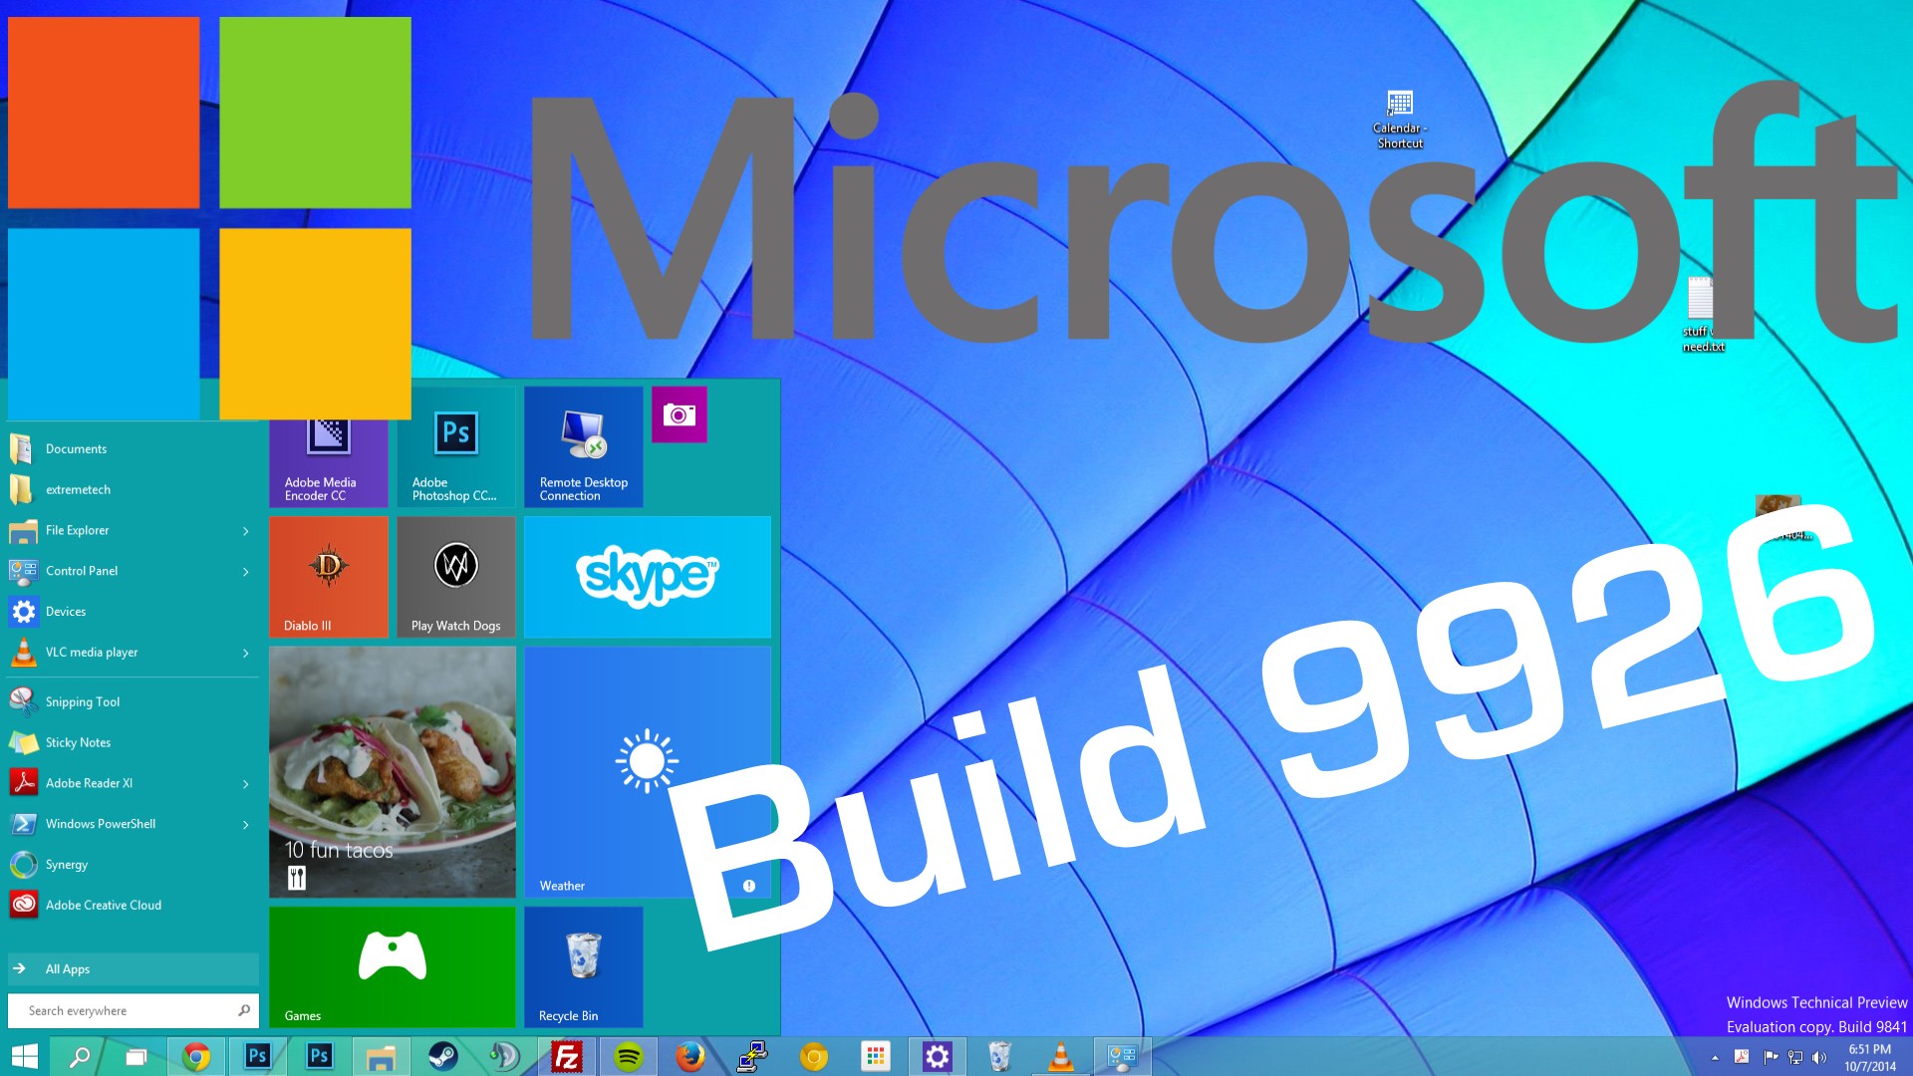Image resolution: width=1913 pixels, height=1076 pixels.
Task: Click the Search everywhere field
Action: coord(133,1010)
